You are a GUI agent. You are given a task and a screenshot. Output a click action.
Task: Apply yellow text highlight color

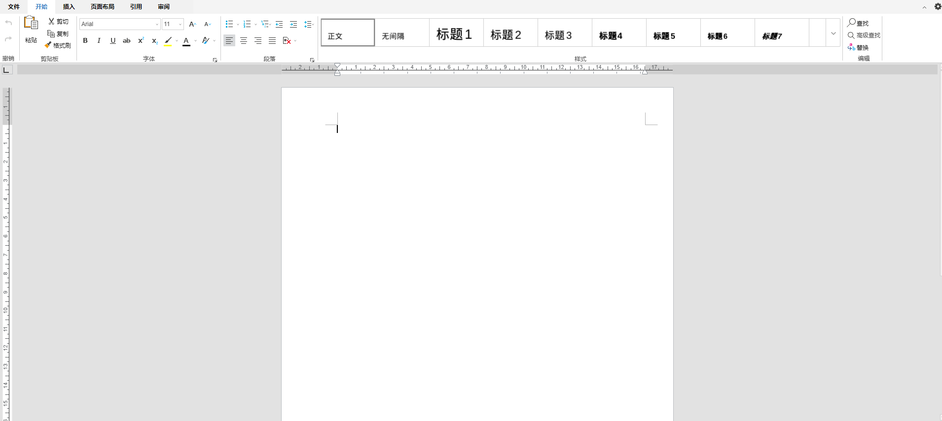tap(168, 41)
